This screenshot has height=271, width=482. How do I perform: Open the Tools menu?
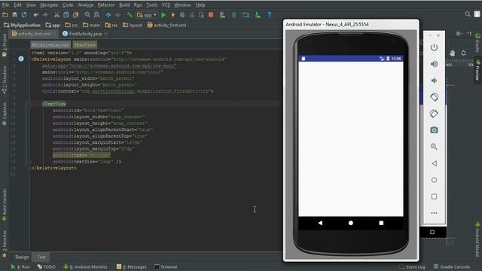tap(151, 5)
